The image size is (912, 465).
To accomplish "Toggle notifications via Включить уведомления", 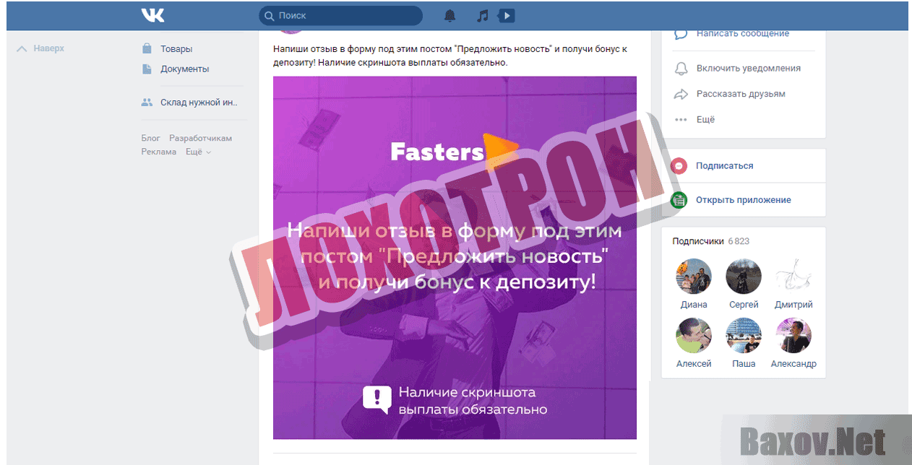I will click(x=748, y=67).
